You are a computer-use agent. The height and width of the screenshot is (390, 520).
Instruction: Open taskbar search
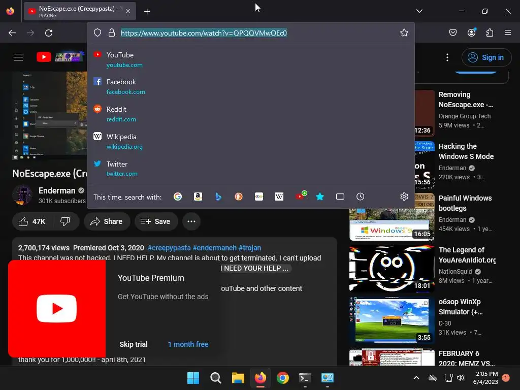point(215,378)
